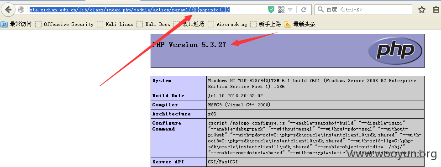The height and width of the screenshot is (167, 441).
Task: Click the MSVC9 (Visual C++ 2008) value
Action: click(239, 105)
